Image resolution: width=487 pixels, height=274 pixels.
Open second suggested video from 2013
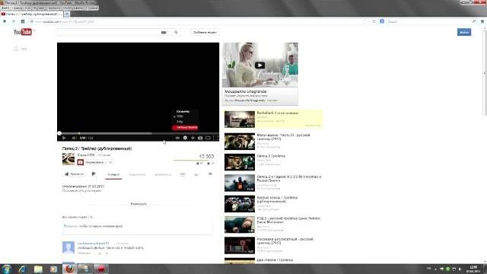pyautogui.click(x=273, y=142)
